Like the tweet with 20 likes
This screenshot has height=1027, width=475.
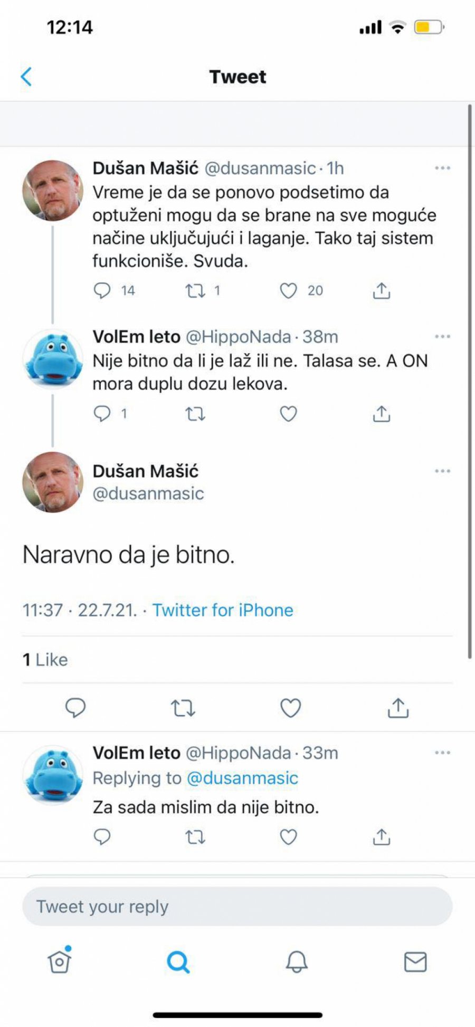[288, 290]
